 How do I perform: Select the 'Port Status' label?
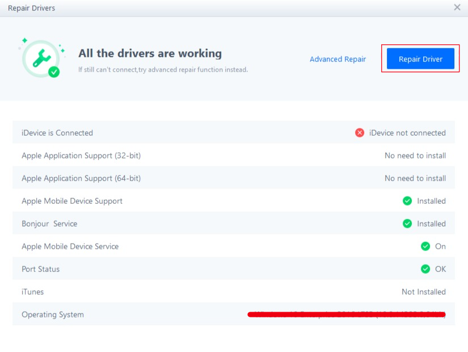pos(41,269)
